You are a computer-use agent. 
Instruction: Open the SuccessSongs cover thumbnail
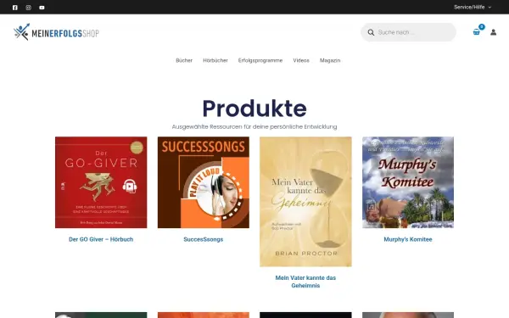pyautogui.click(x=204, y=182)
